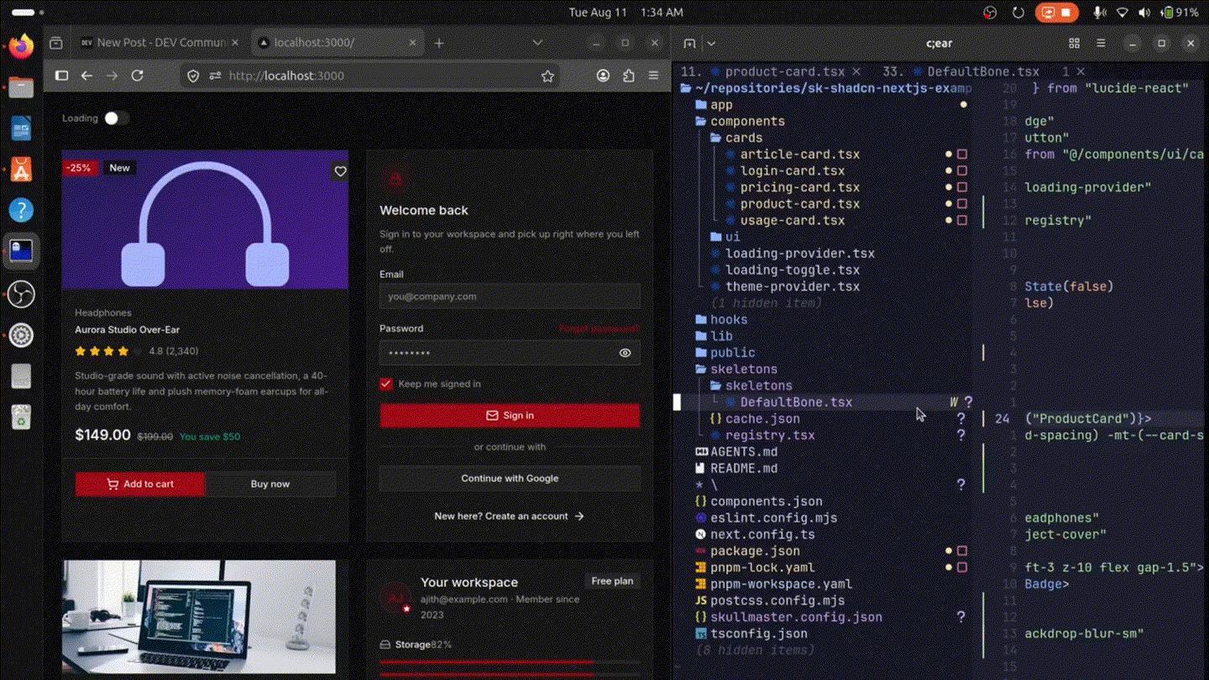
Task: Follow the Create an account link
Action: coord(510,516)
